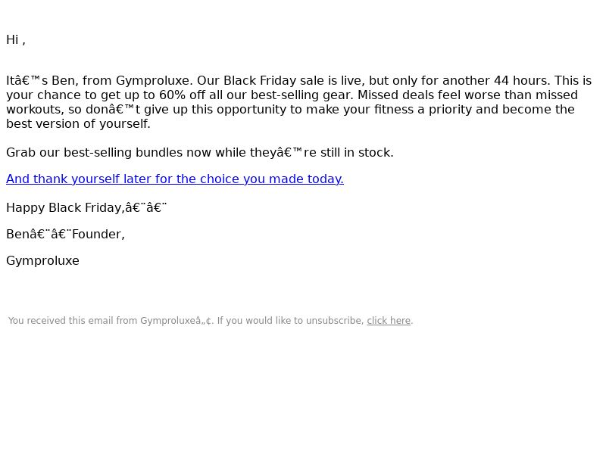Open the "And thank yourself later" link
Image resolution: width=606 pixels, height=454 pixels.
[175, 179]
